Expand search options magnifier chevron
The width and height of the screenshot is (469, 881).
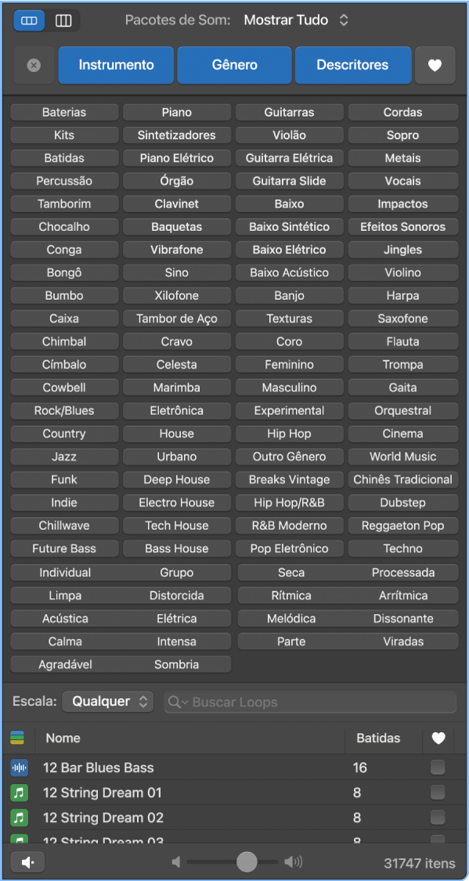tap(178, 702)
